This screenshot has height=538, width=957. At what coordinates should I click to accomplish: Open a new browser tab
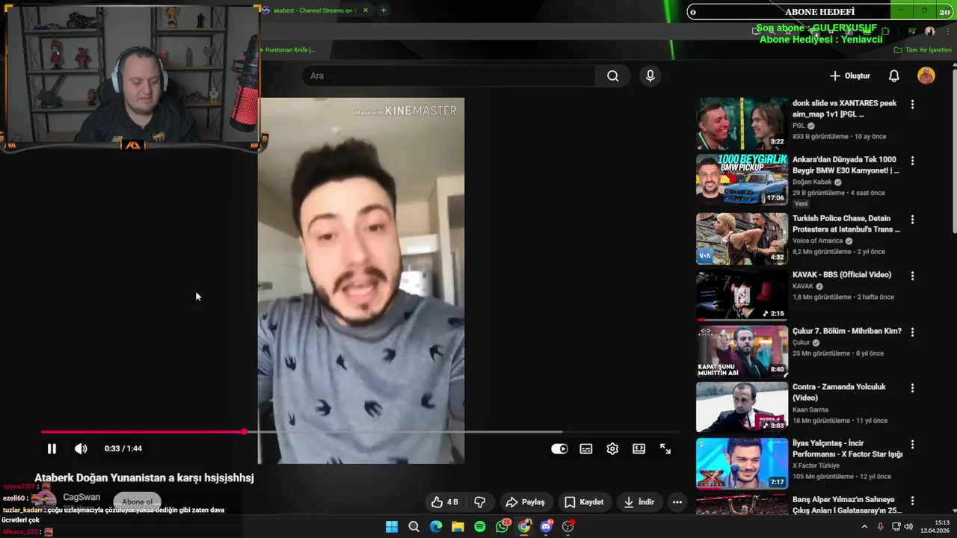(x=384, y=10)
